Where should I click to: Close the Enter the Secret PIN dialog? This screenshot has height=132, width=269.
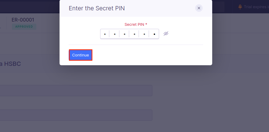[199, 8]
